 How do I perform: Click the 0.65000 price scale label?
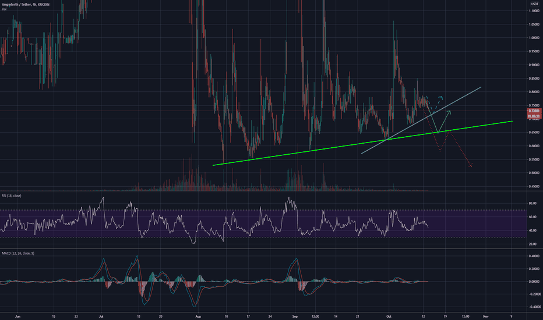pyautogui.click(x=534, y=133)
